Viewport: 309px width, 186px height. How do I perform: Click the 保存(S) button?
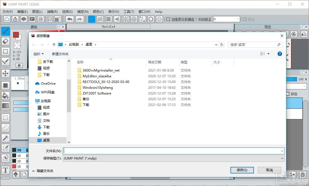(242, 170)
